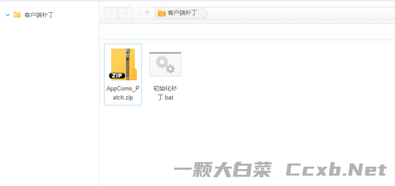
Task: Click 客户端补丁 breadcrumb in address bar
Action: (182, 13)
